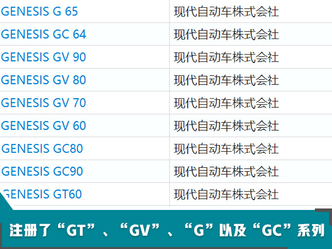Select applicant 现代自动车株式会社 in GV 60 row
The image size is (332, 249).
click(226, 126)
